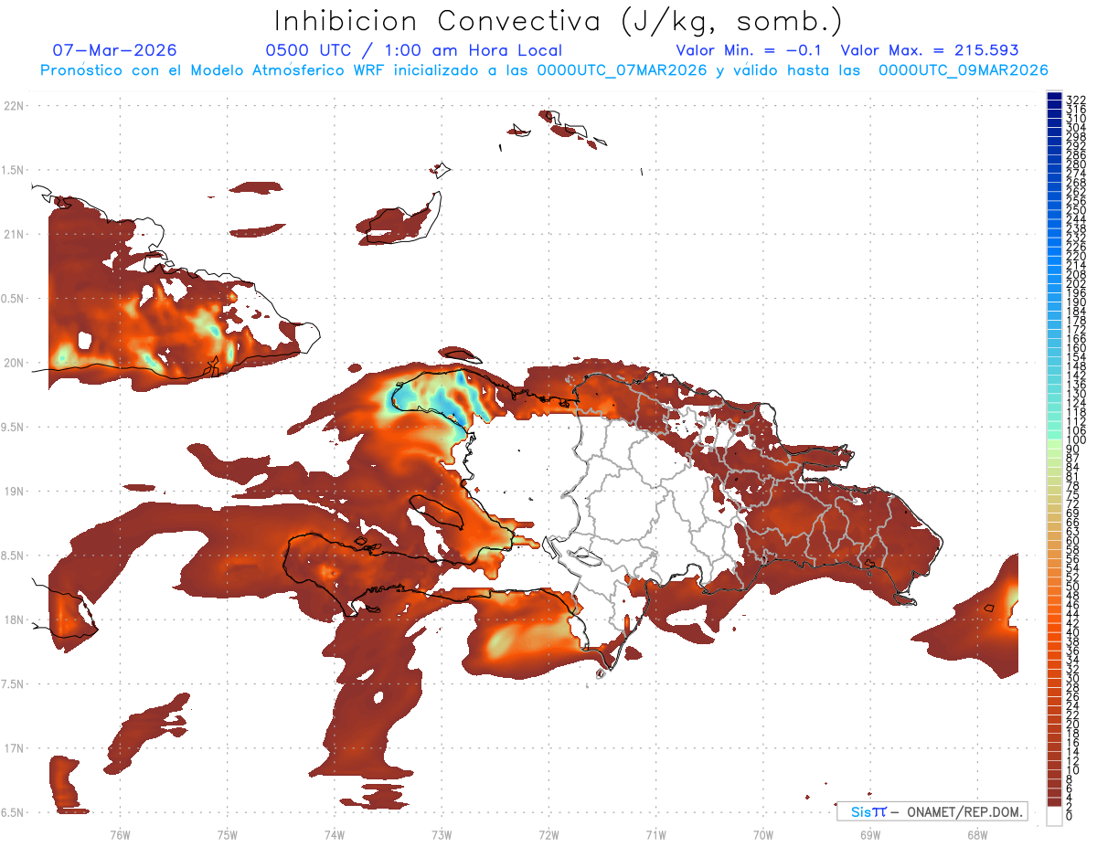Click the '1.5N' latitude label
Screen dimensions: 1097x847
click(14, 171)
